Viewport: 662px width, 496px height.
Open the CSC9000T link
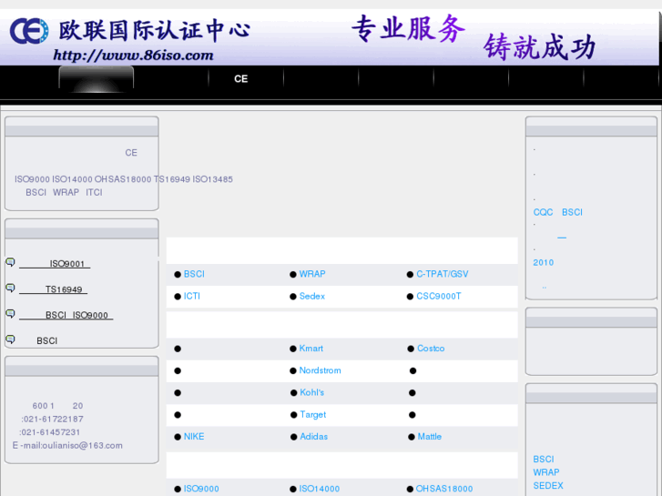tap(439, 296)
